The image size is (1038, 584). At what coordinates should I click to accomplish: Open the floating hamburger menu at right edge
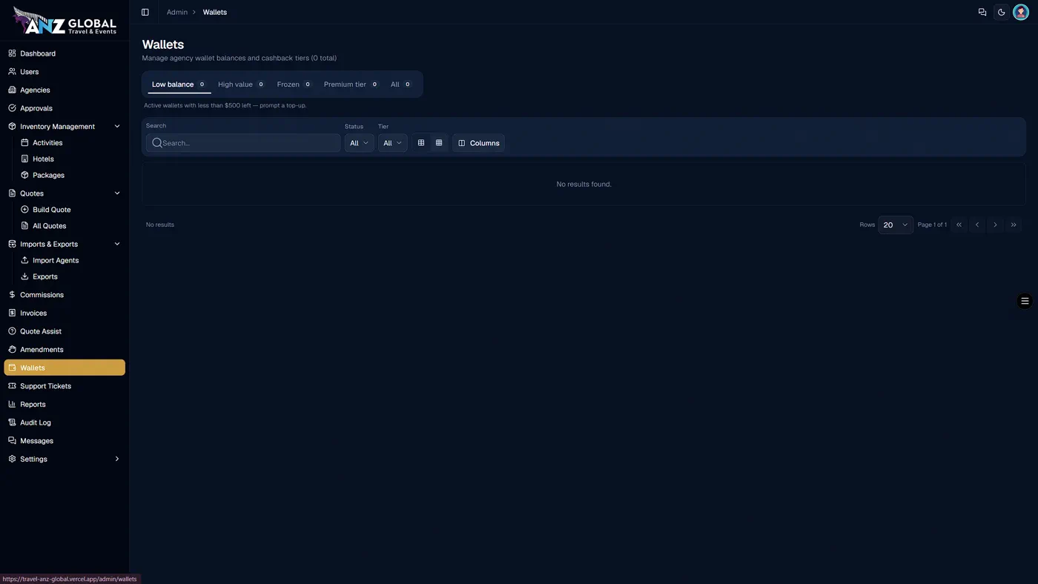[1025, 301]
